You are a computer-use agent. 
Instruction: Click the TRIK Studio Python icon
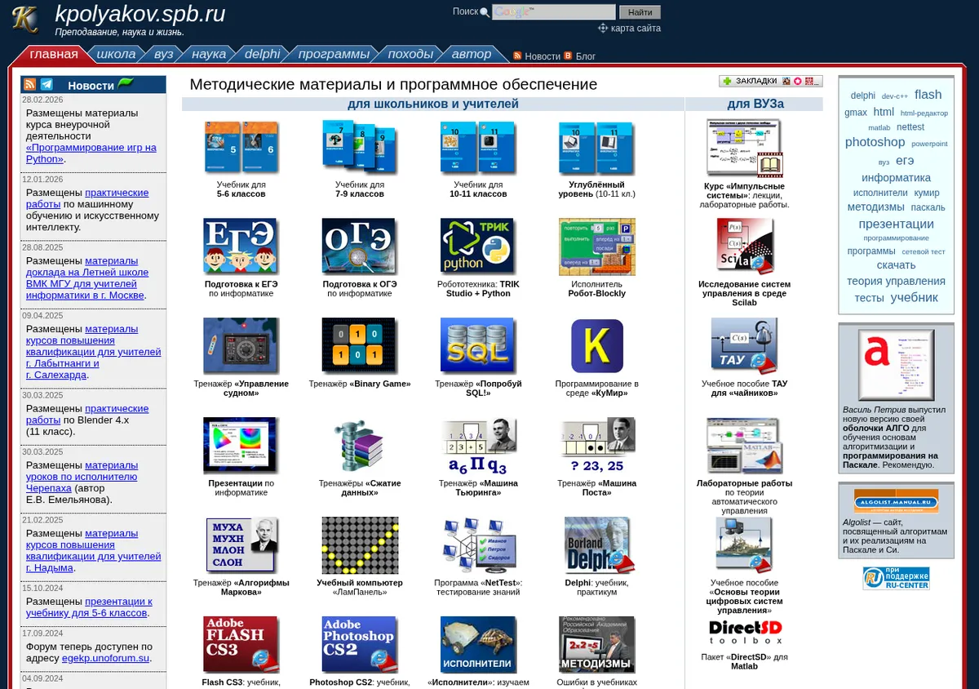pyautogui.click(x=477, y=246)
